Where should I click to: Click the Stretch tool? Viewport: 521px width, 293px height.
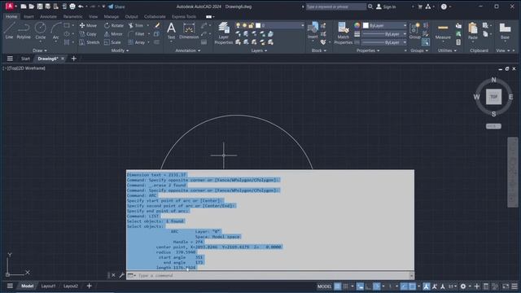pos(89,42)
